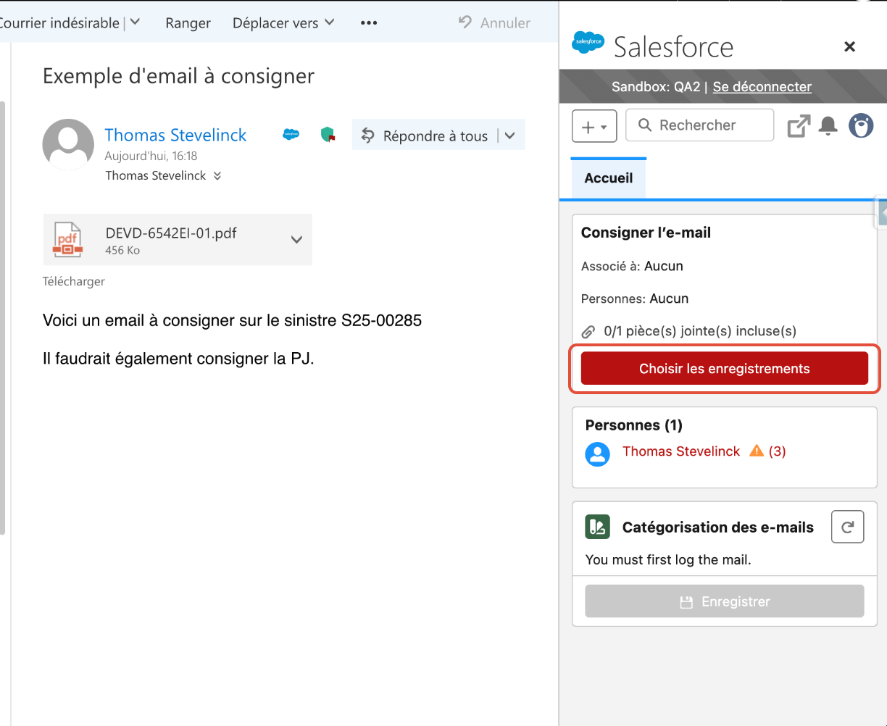Click Télécharger link under attachment
The width and height of the screenshot is (887, 726).
[x=74, y=281]
